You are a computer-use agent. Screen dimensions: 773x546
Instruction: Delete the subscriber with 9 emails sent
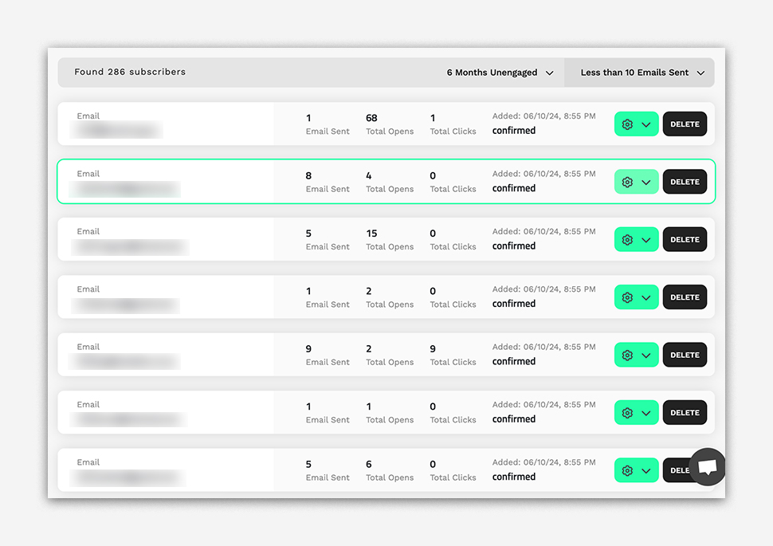685,355
